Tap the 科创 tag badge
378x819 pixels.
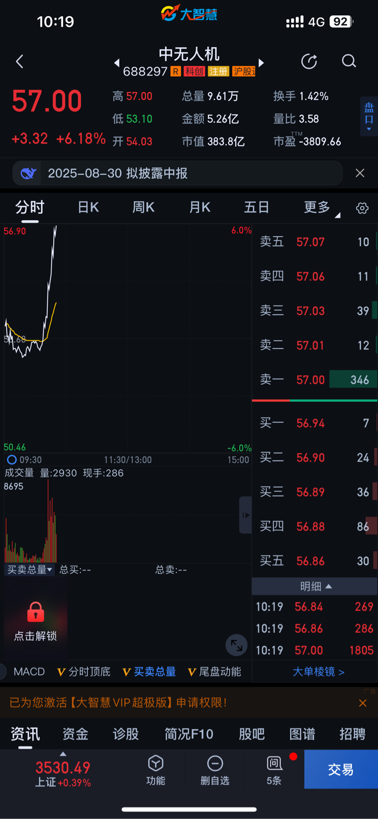(194, 71)
